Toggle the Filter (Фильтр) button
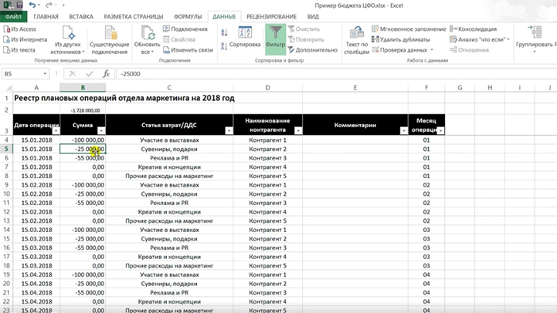The image size is (557, 313). pyautogui.click(x=275, y=39)
